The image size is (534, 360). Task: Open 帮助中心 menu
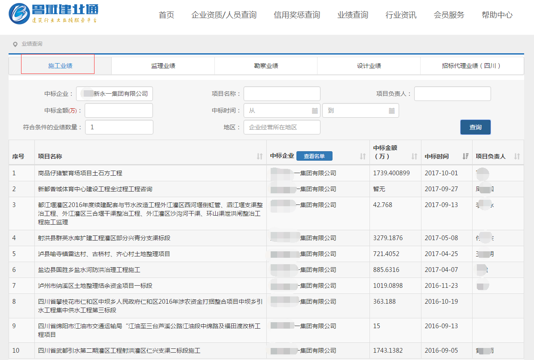tap(497, 15)
